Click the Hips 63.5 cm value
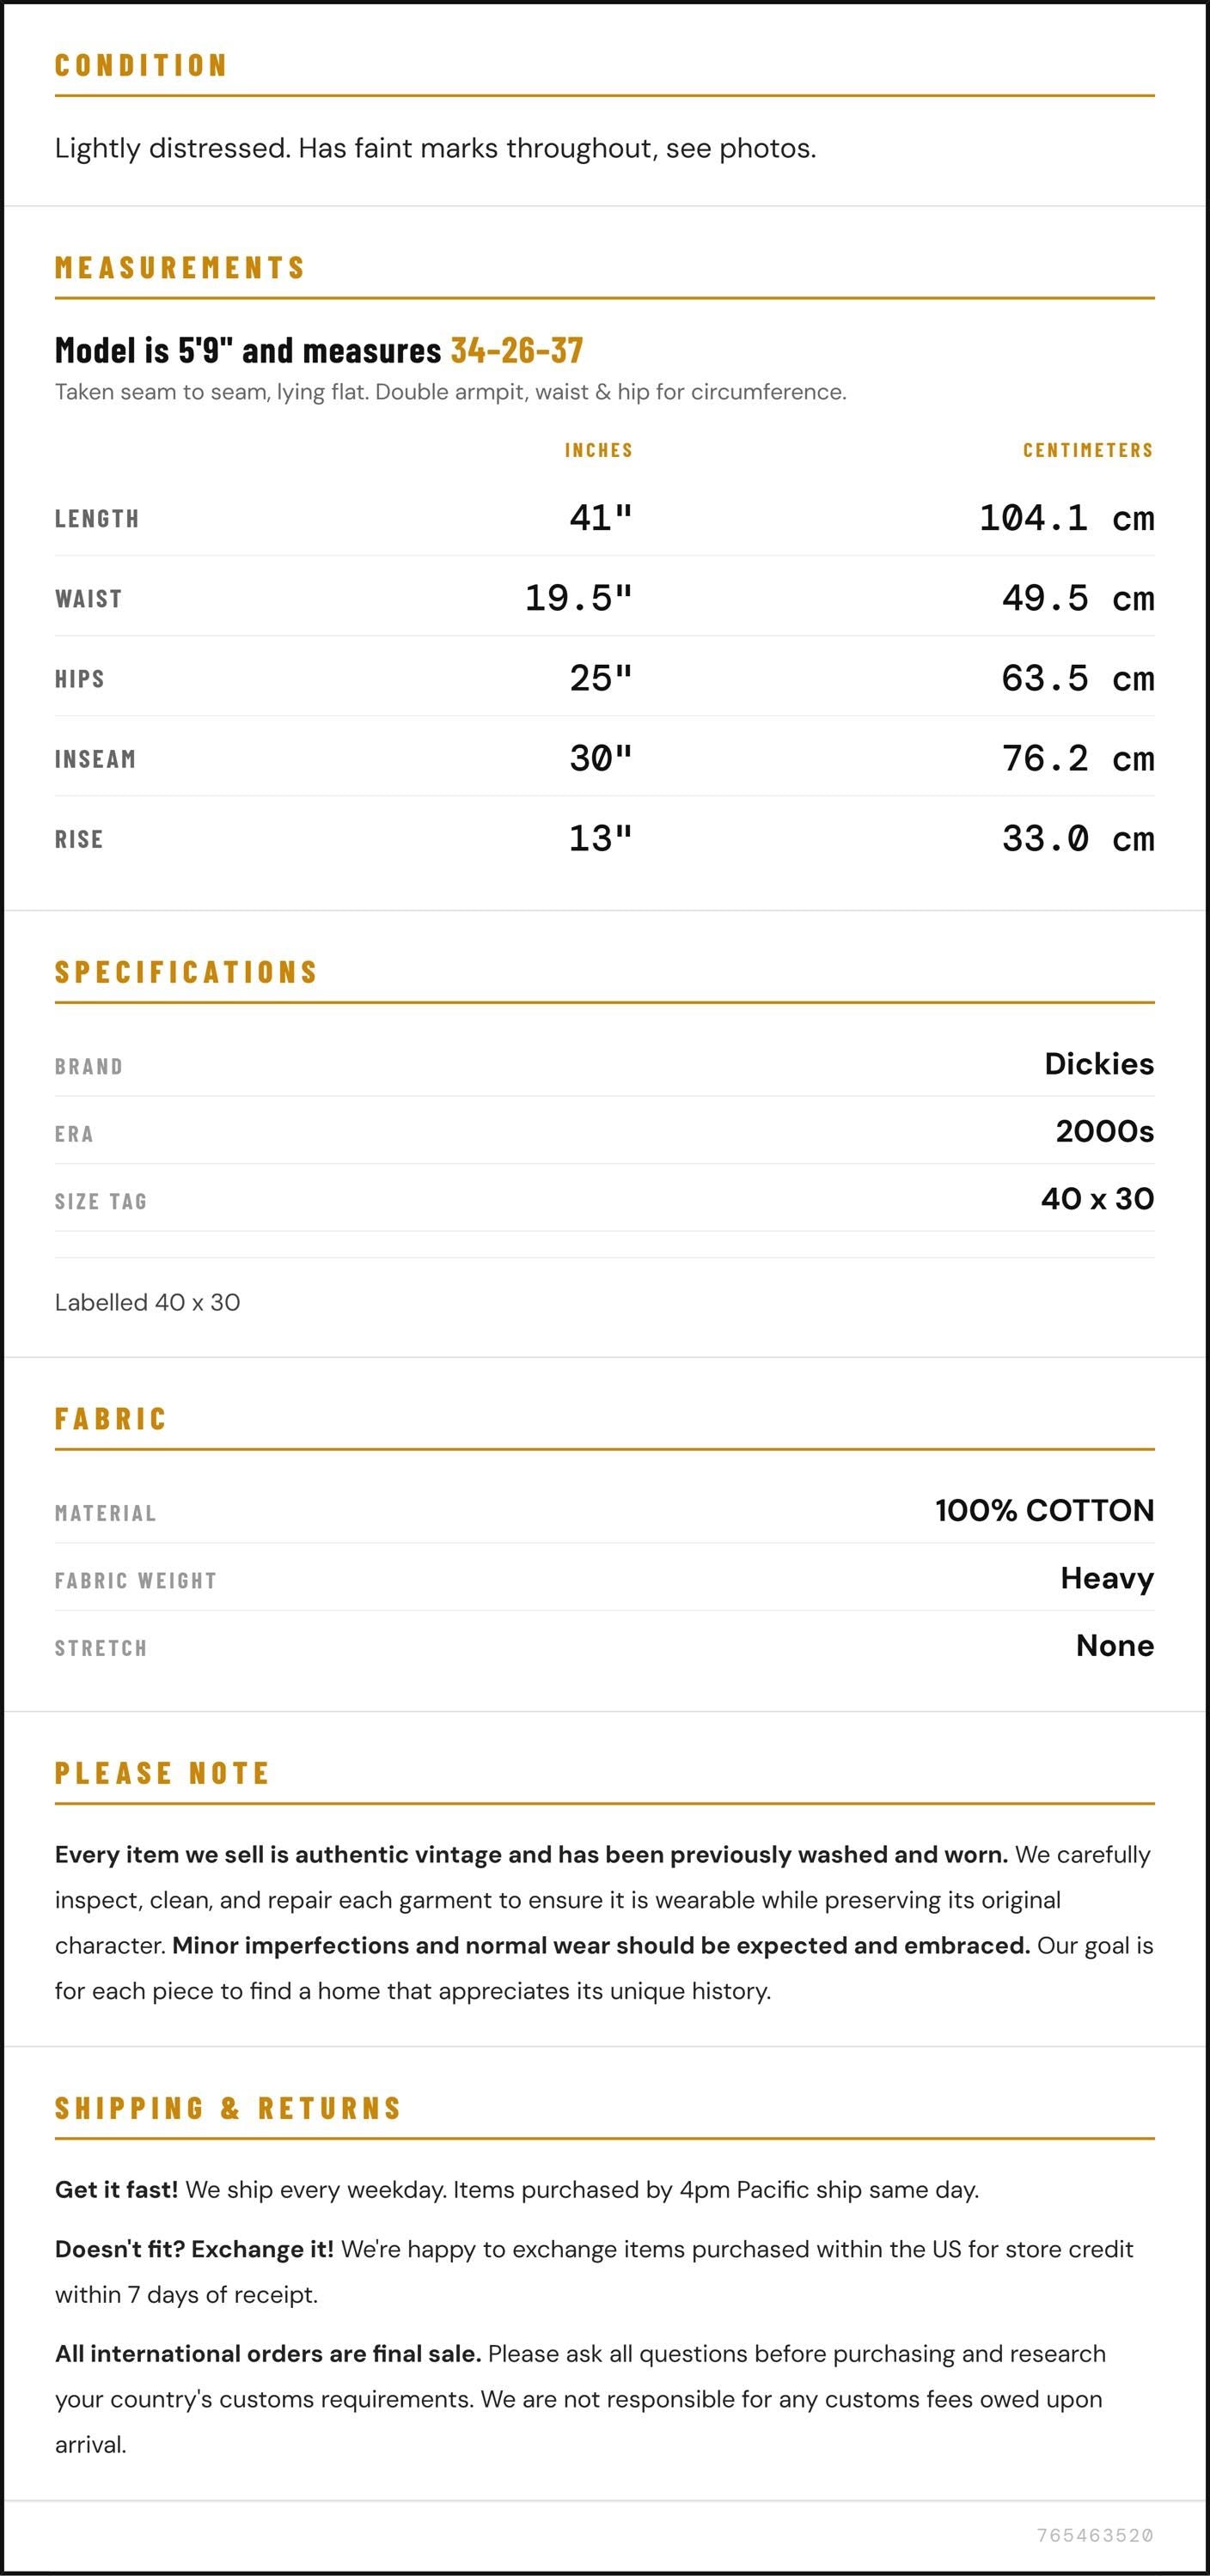The image size is (1210, 2576). point(1078,678)
